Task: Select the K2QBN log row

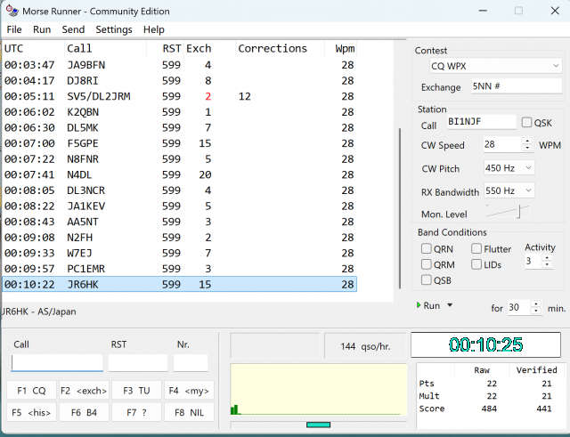Action: [x=180, y=112]
